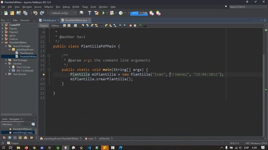Viewport: 268px width, 150px height.
Task: Select the game project in tree
Action: coord(12,35)
